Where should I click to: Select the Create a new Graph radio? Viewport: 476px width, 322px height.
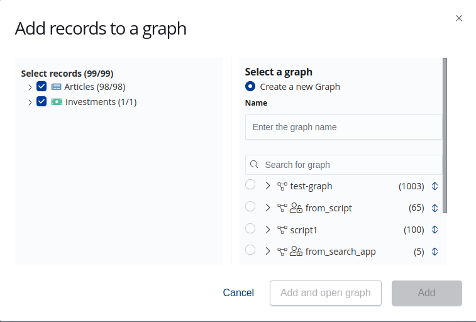(250, 87)
